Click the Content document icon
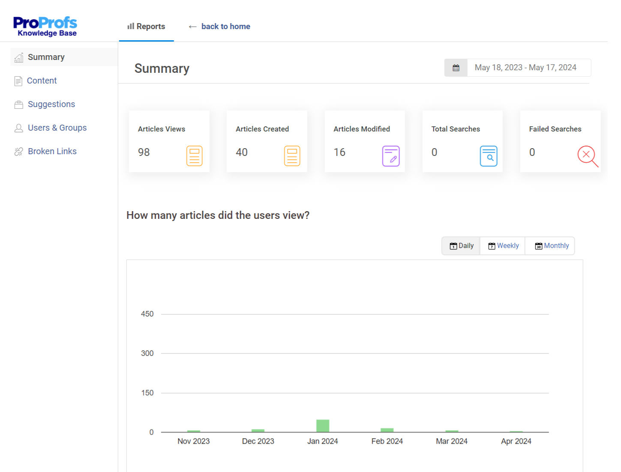The width and height of the screenshot is (621, 472). click(18, 81)
